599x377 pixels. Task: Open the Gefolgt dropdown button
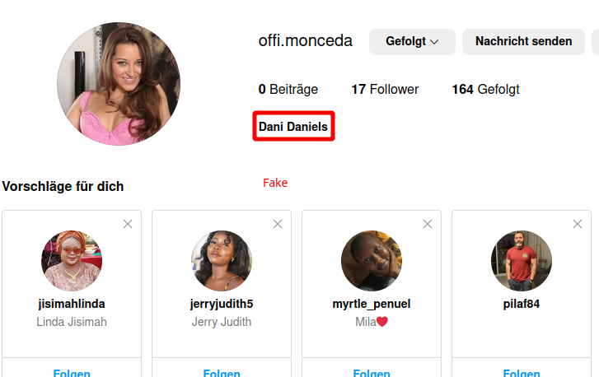coord(412,42)
